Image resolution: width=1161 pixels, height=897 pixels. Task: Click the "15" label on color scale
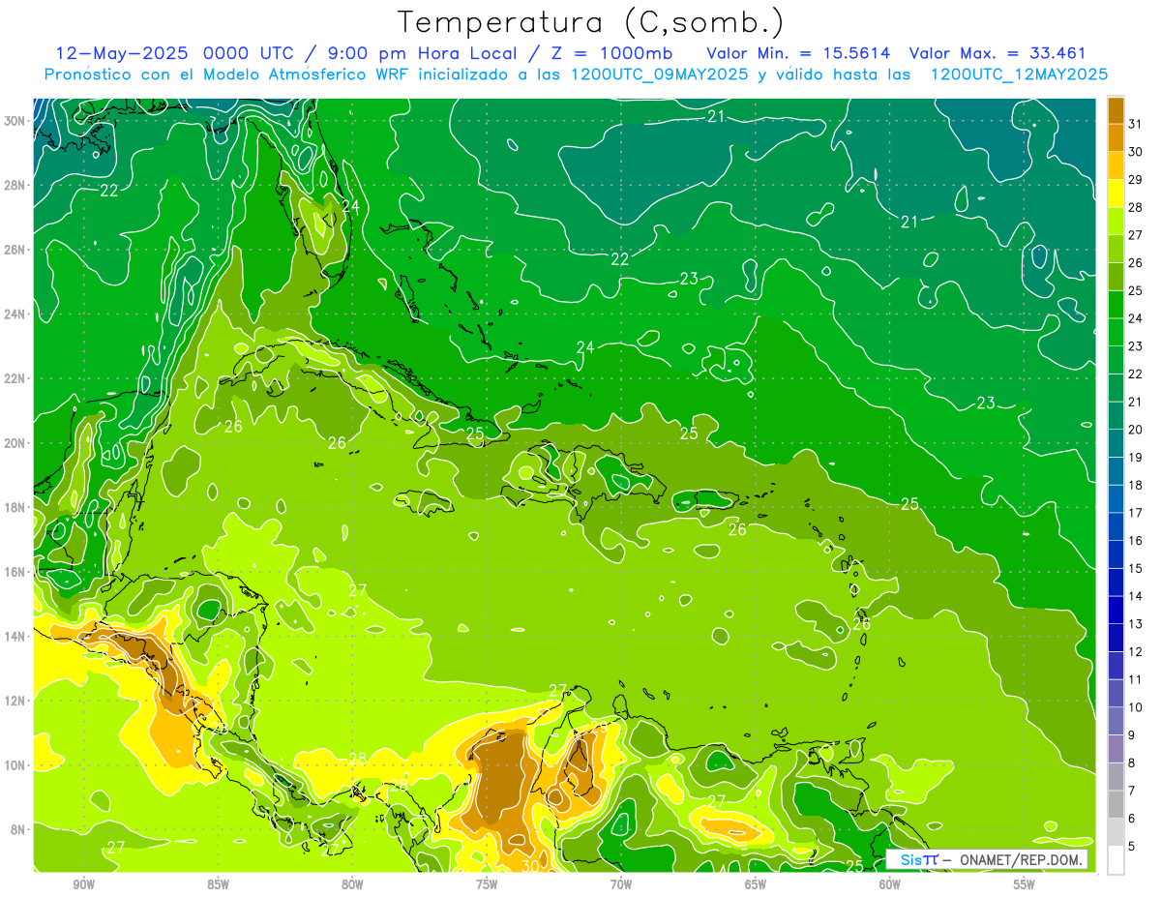[1136, 568]
